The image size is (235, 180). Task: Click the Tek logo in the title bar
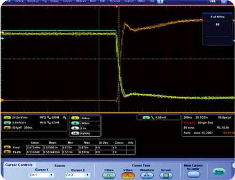coord(212,1)
